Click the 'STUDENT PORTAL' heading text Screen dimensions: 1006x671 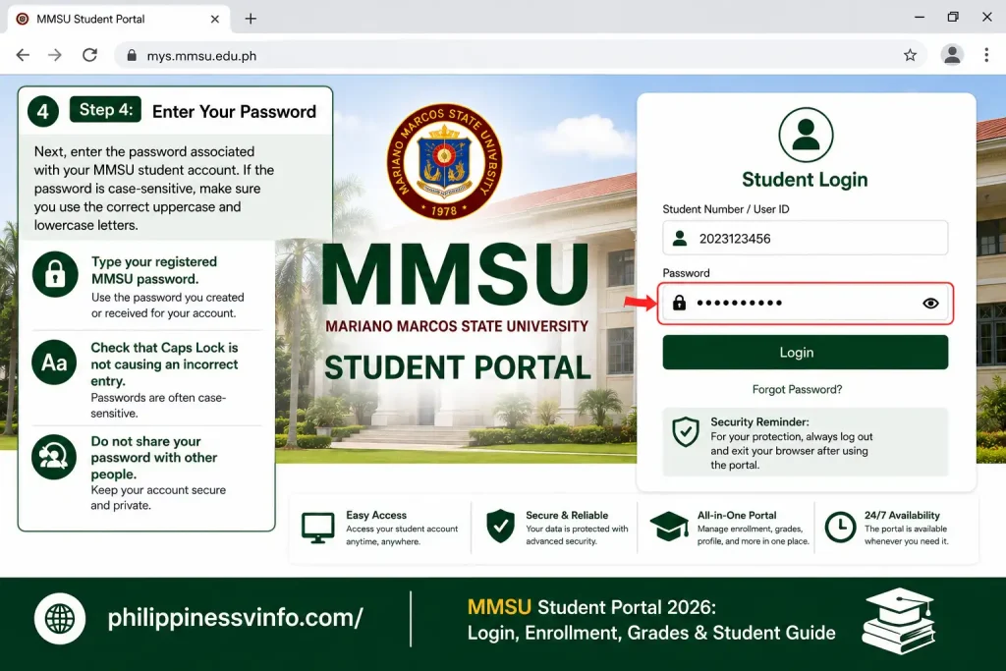[x=458, y=367]
